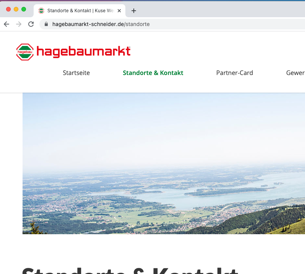This screenshot has height=274, width=305.
Task: Click the browser forward arrow
Action: click(19, 24)
